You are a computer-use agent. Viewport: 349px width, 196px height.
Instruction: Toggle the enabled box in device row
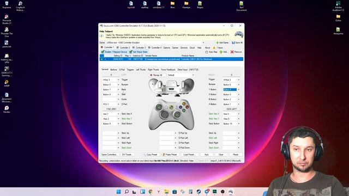coord(102,59)
